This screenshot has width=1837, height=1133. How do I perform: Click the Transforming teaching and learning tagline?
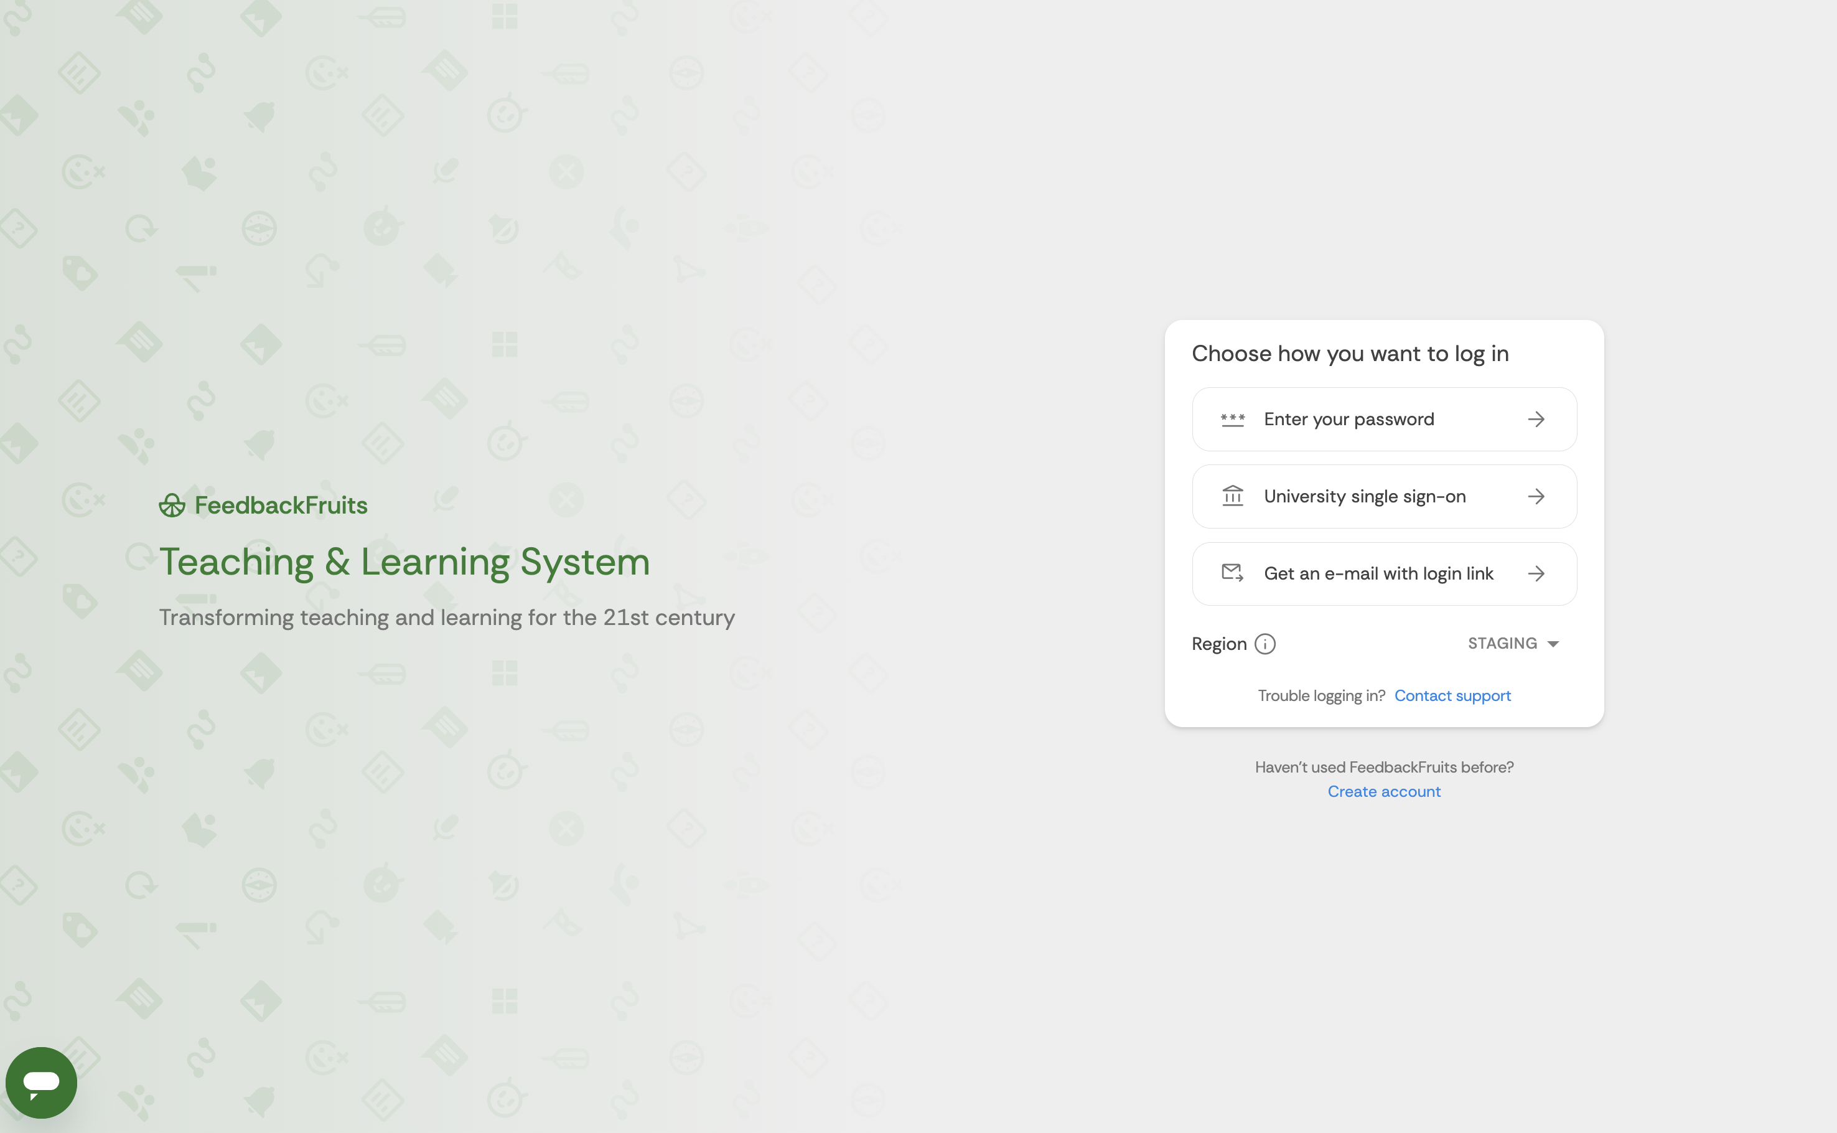coord(447,618)
